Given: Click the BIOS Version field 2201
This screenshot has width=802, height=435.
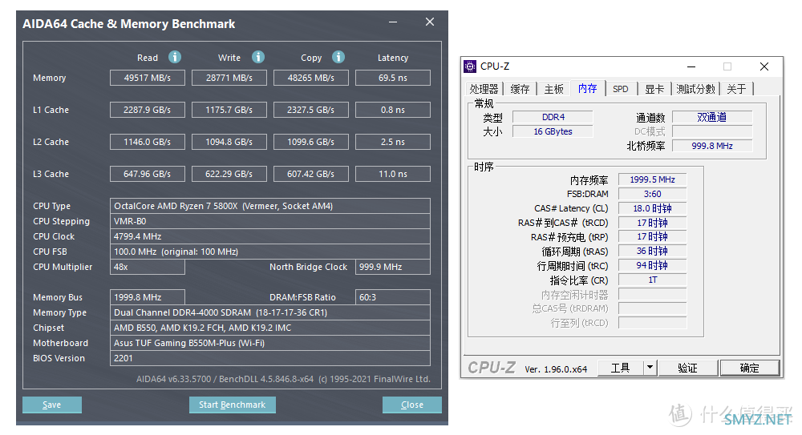Looking at the screenshot, I should (x=270, y=358).
